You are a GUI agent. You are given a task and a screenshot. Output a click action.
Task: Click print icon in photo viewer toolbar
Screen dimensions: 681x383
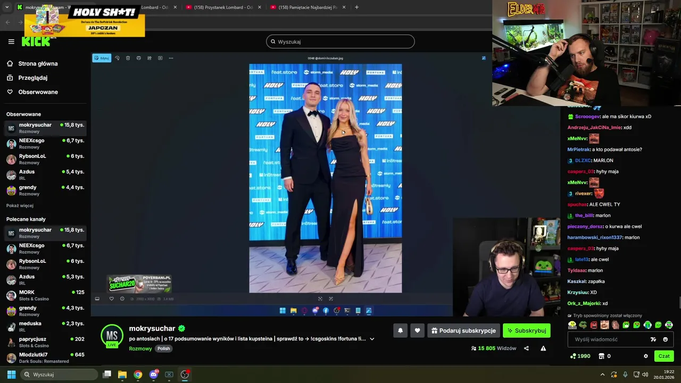pyautogui.click(x=138, y=58)
